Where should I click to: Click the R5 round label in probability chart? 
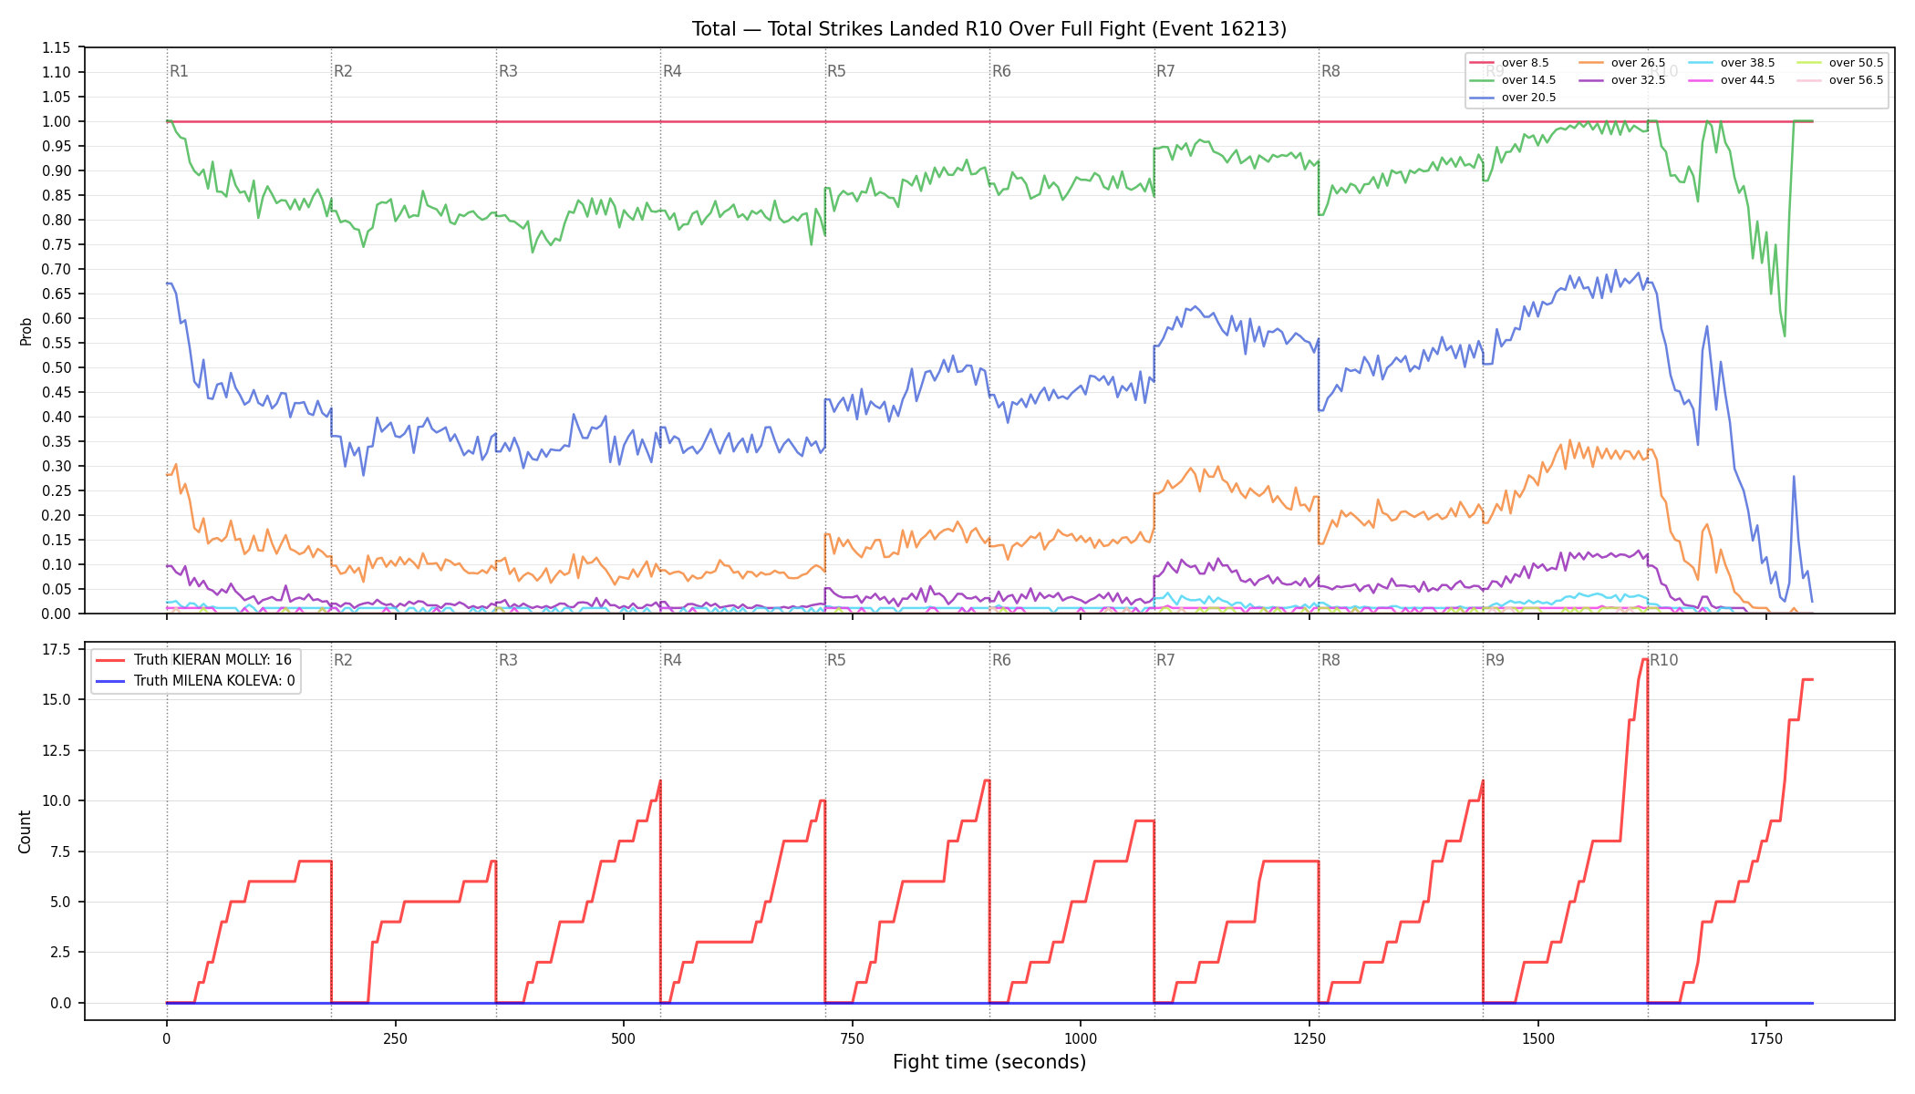click(836, 71)
